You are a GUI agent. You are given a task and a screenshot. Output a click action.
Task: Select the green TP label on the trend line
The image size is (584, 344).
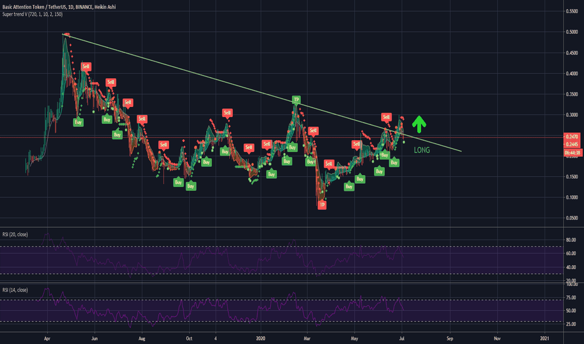click(296, 99)
